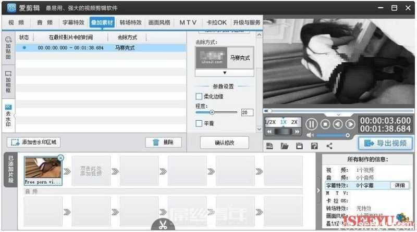Open the 加相框 frame side panel
Viewport: 417px width, 232px height.
coord(8,82)
